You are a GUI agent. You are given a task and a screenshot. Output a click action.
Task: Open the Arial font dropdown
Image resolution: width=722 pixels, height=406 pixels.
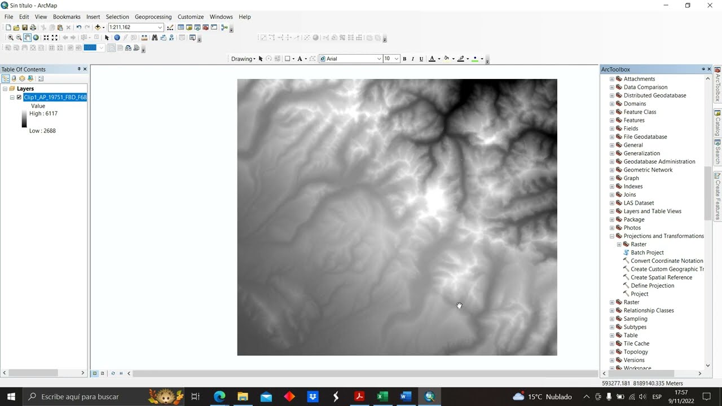378,59
